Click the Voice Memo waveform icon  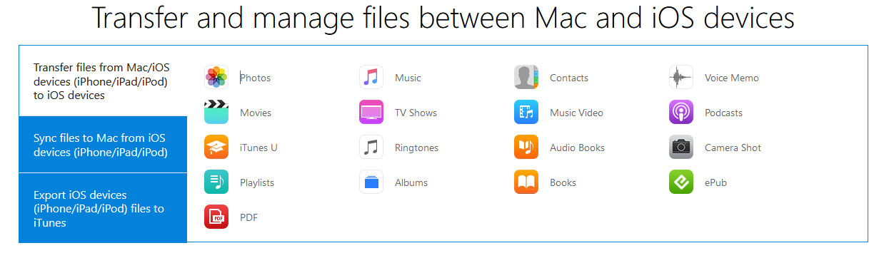681,78
